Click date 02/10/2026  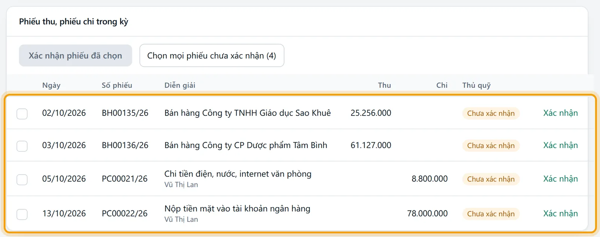(64, 113)
